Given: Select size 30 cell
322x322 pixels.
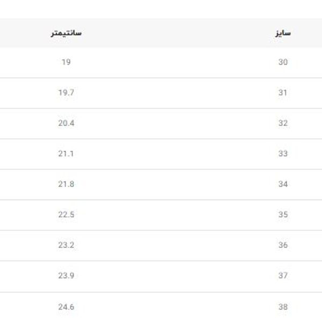Looking at the screenshot, I should click(283, 62).
